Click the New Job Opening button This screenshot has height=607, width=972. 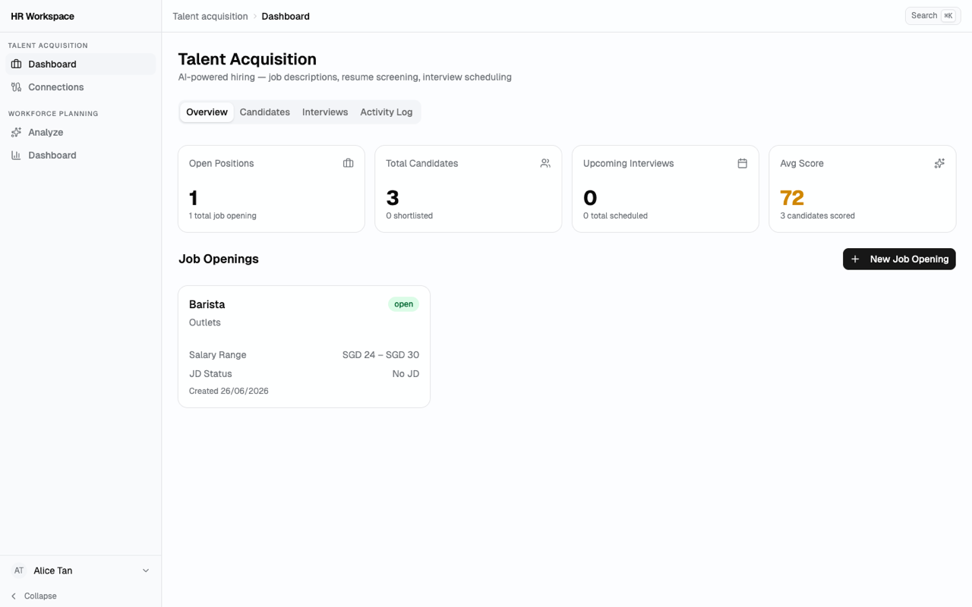899,259
